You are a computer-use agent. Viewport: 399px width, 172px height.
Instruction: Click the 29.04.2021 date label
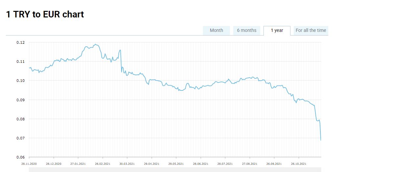(x=152, y=163)
